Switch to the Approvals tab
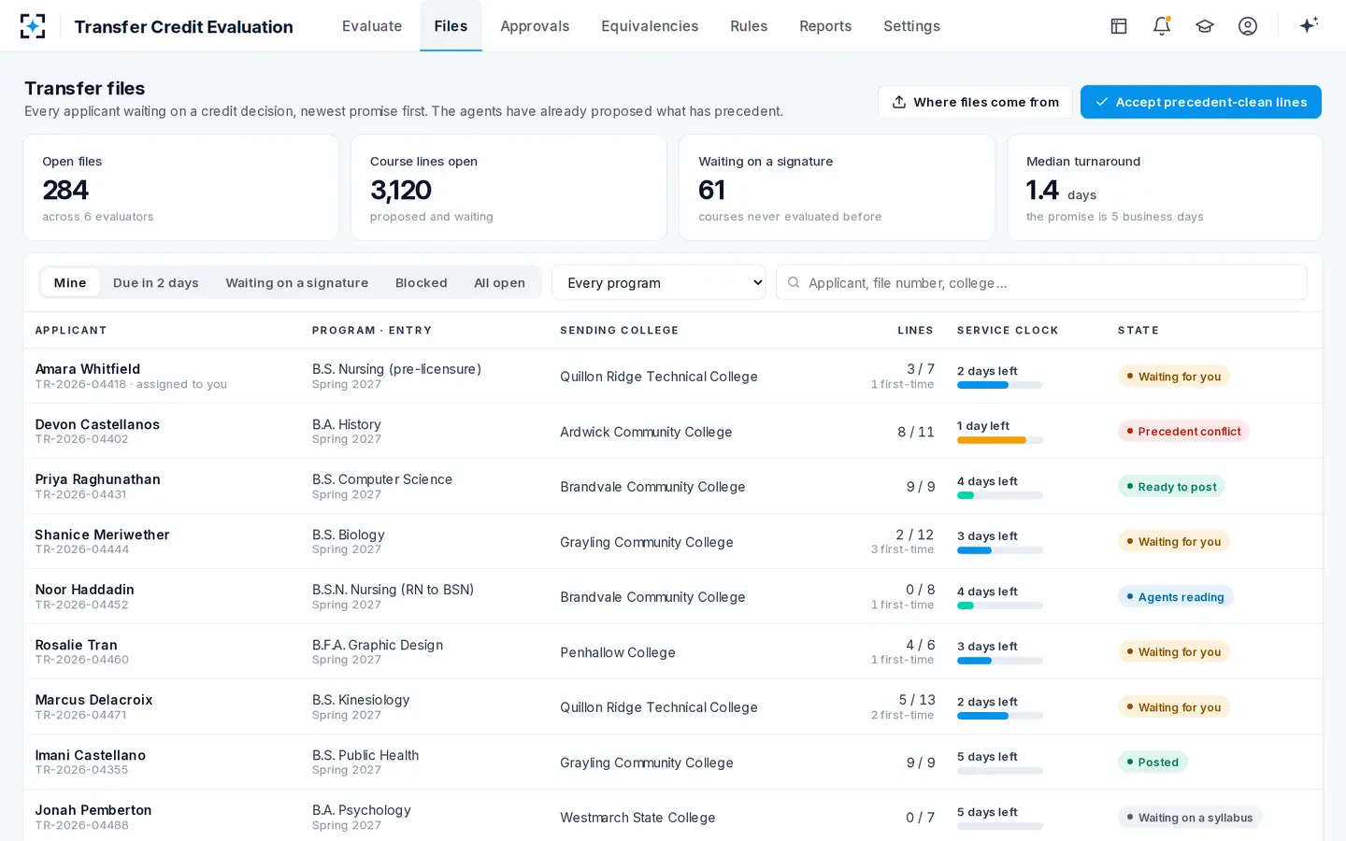Screen dimensions: 1346x841 [535, 26]
